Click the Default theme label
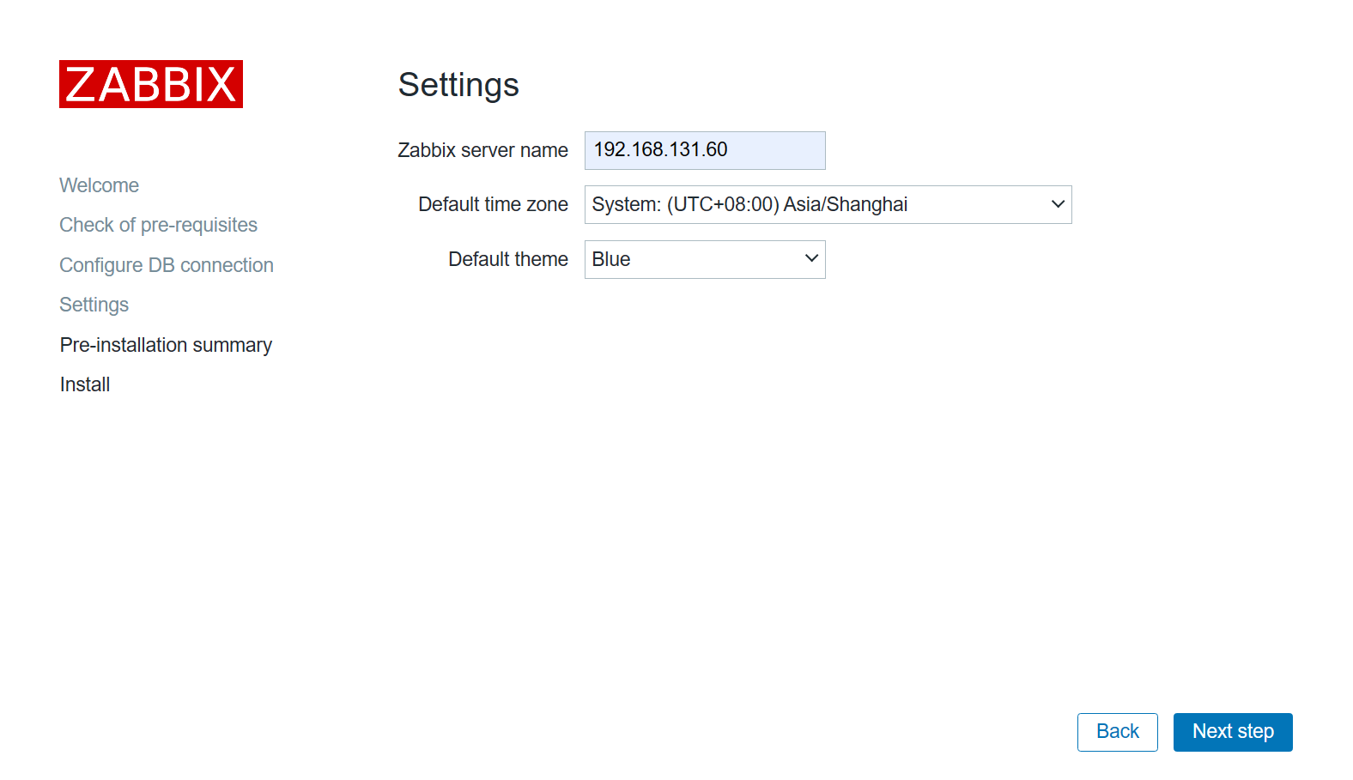Screen dimensions: 1353x780 point(508,259)
